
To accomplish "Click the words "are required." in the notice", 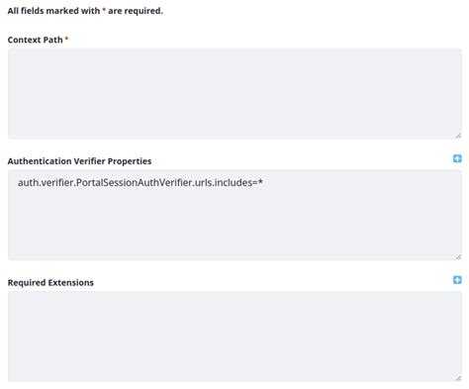I will (136, 11).
